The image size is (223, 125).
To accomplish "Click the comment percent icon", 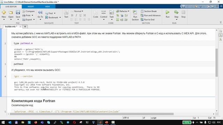I will click(x=118, y=15).
